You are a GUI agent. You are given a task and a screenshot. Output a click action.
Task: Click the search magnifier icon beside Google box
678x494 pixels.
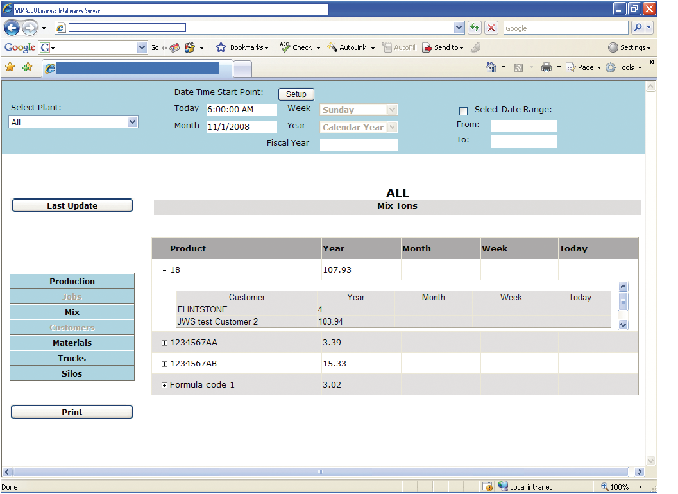(x=638, y=28)
